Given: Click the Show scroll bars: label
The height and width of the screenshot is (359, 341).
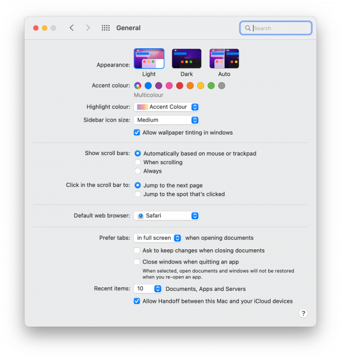Looking at the screenshot, I should click(x=107, y=153).
